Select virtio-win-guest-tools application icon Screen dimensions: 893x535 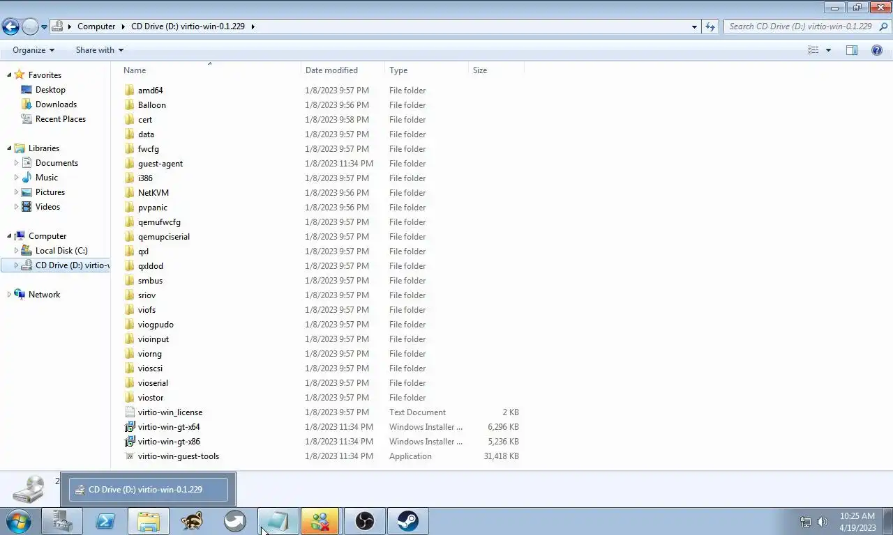coord(129,456)
